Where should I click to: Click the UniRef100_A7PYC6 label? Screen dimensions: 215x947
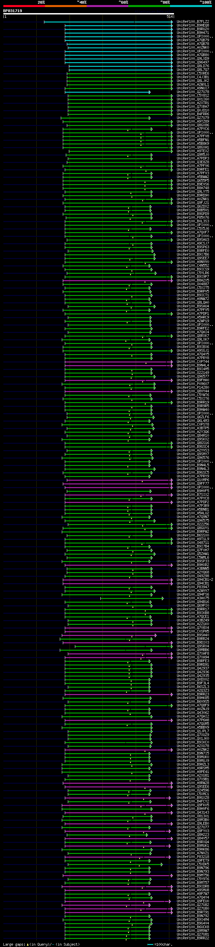pos(192,129)
